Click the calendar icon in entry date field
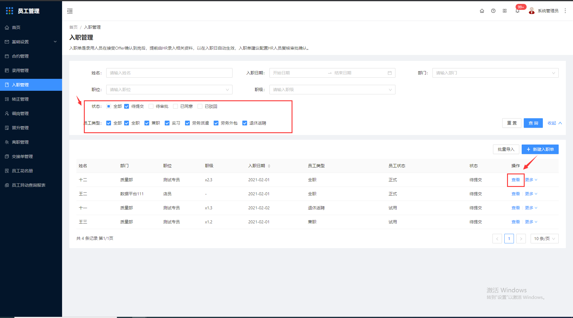Image resolution: width=573 pixels, height=318 pixels. point(390,73)
